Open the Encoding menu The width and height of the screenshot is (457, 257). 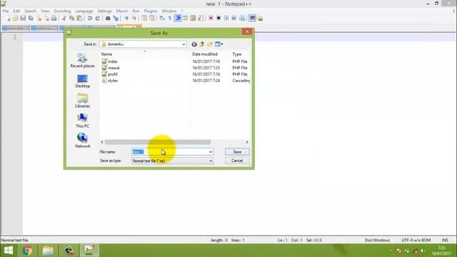click(x=62, y=11)
